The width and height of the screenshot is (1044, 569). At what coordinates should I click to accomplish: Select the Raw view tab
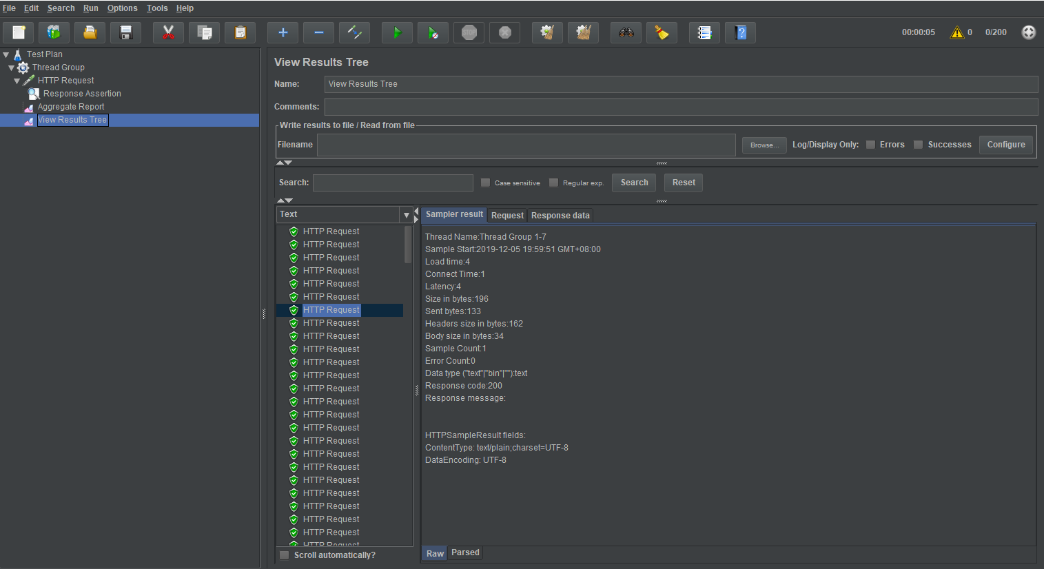435,553
